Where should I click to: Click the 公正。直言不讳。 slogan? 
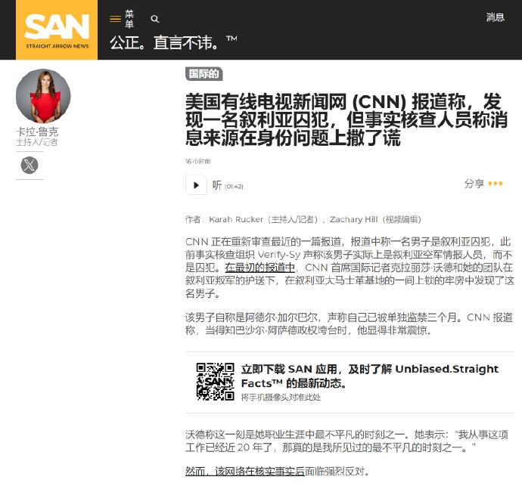164,42
